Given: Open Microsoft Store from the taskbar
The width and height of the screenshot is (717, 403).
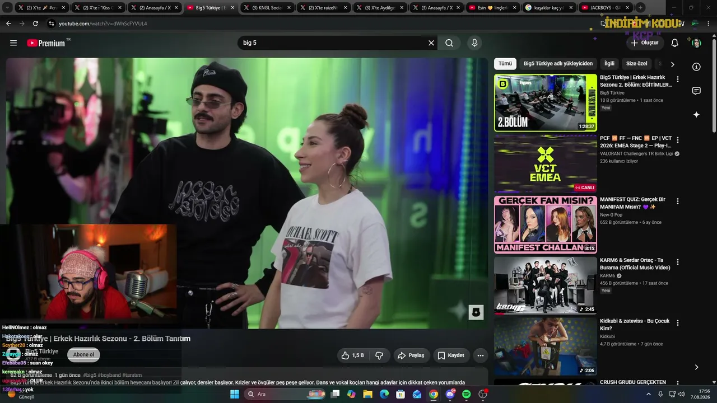Looking at the screenshot, I should pos(401,394).
